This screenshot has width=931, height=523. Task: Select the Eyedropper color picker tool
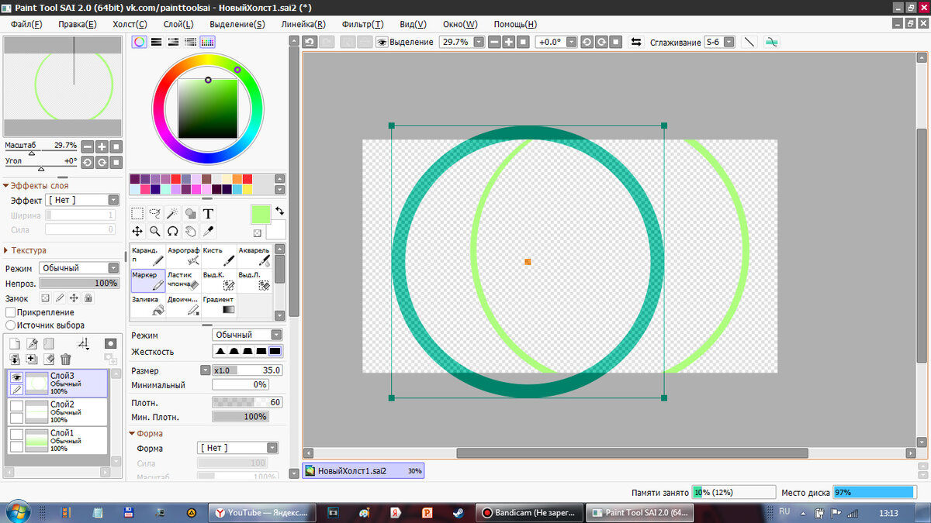tap(208, 231)
